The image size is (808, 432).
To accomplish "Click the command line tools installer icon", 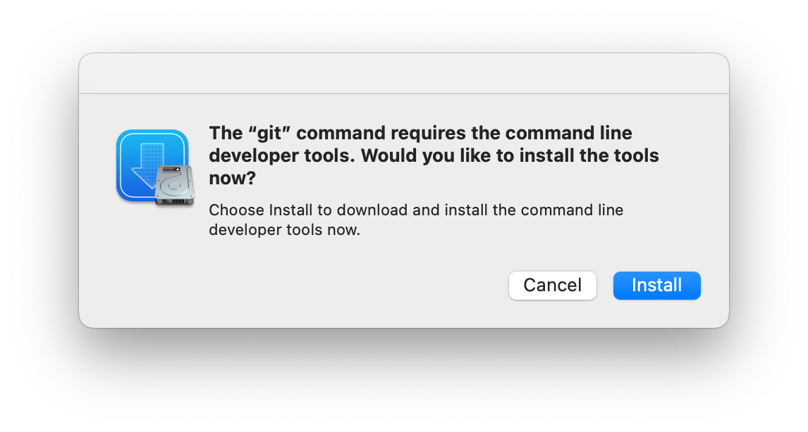I will coord(155,167).
